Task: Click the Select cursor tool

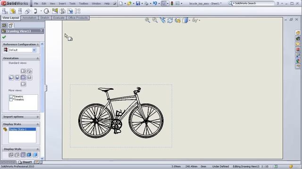Action: pyautogui.click(x=163, y=3)
